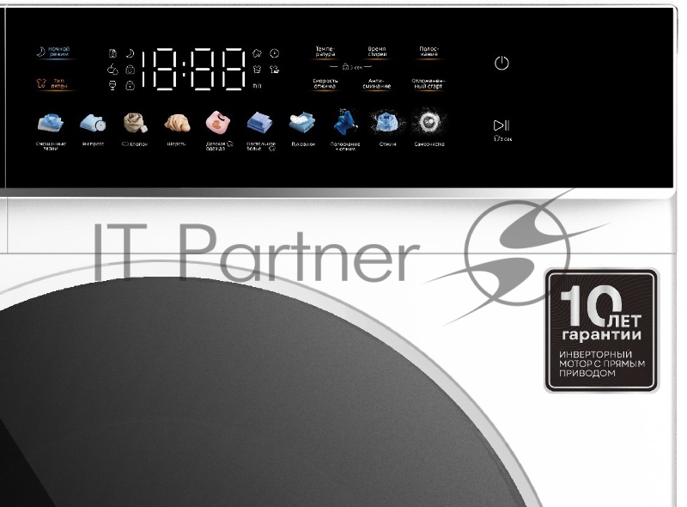
Task: Select the Отжим (spin) program icon
Action: click(x=387, y=122)
